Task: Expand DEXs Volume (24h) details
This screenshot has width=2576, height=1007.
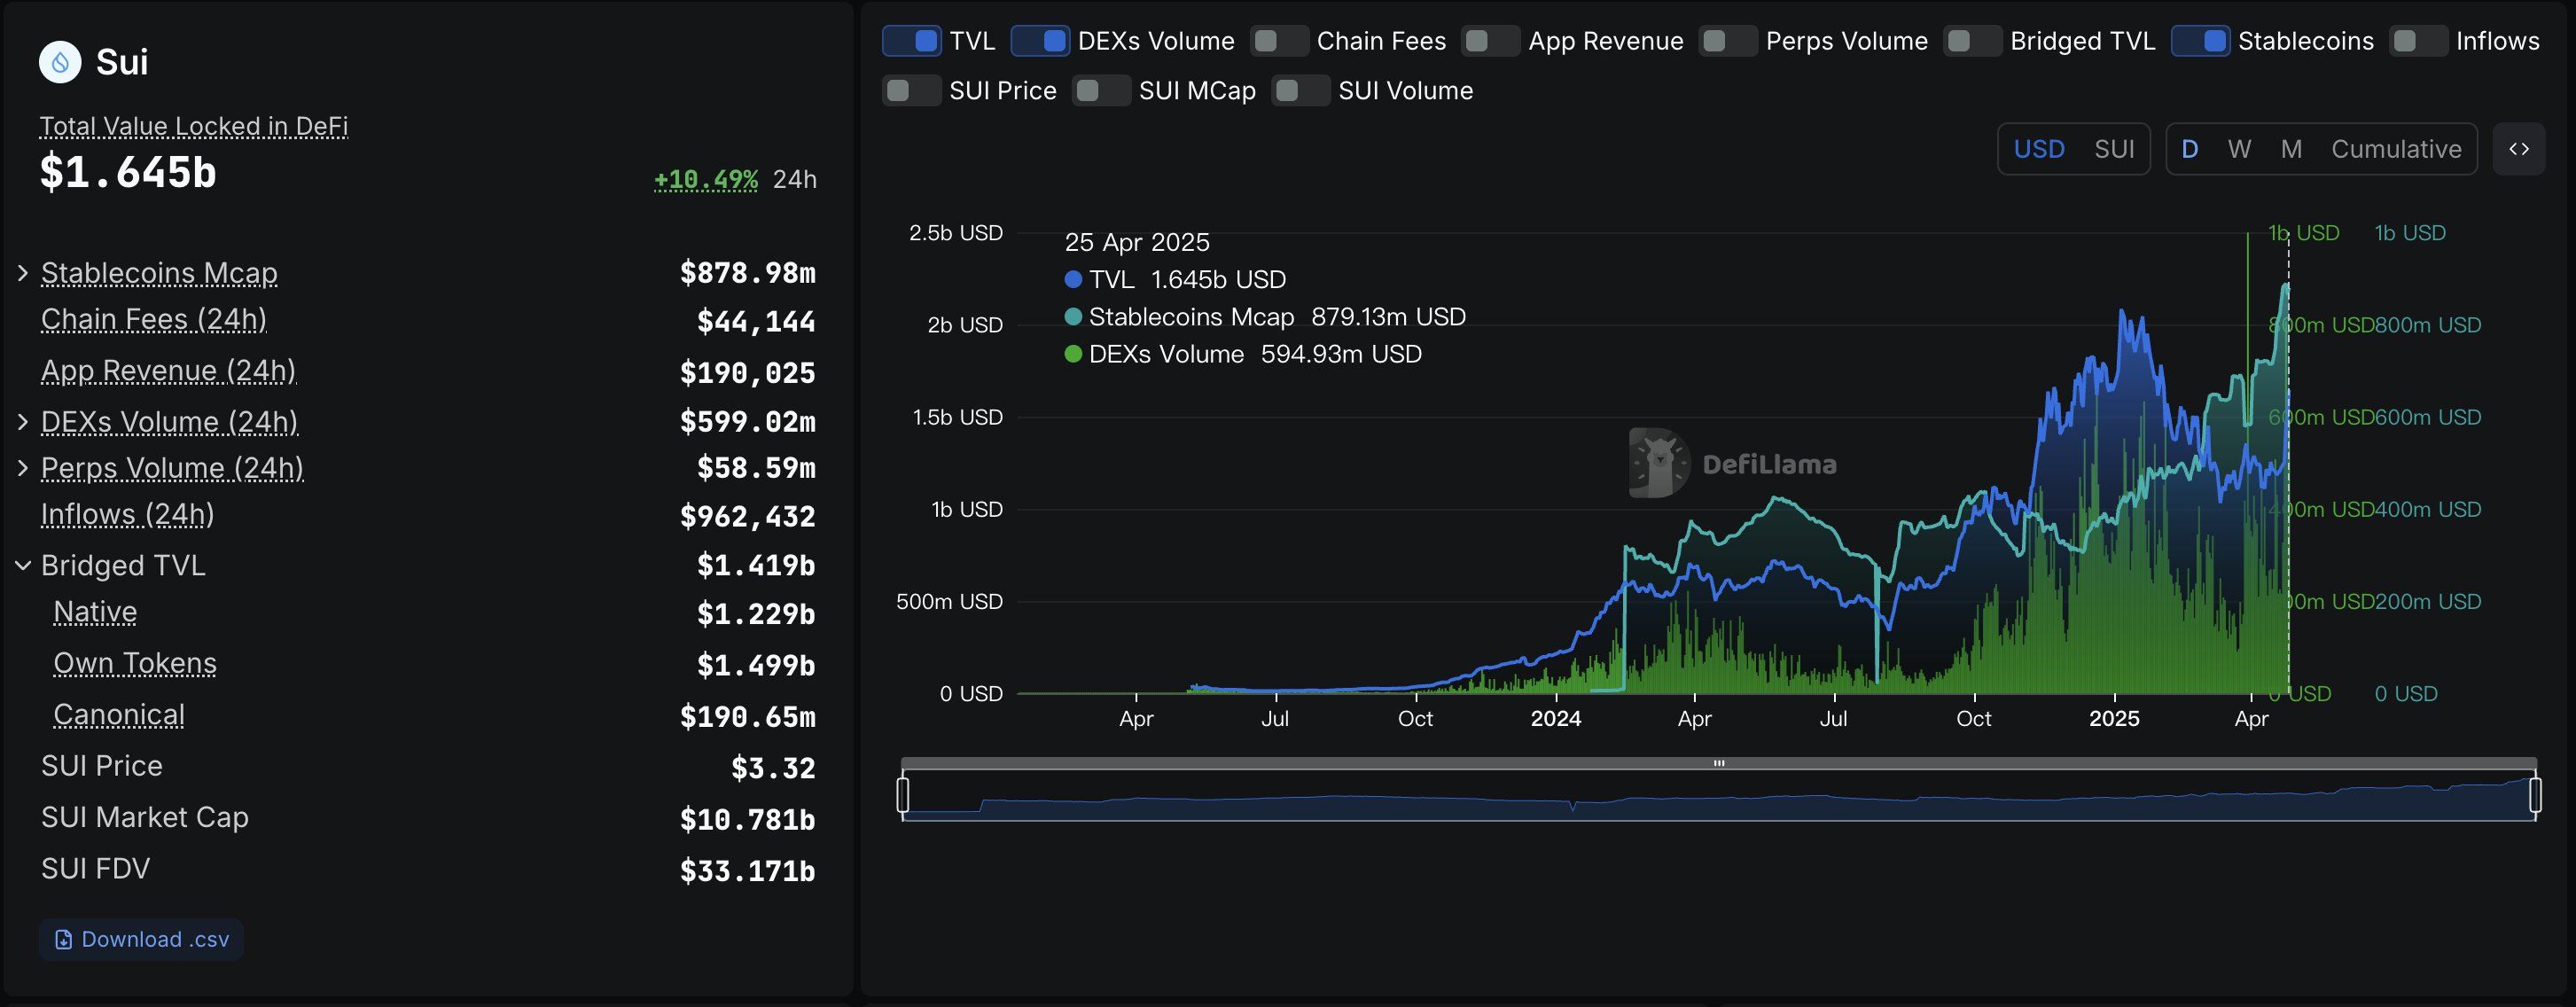Action: (x=23, y=422)
